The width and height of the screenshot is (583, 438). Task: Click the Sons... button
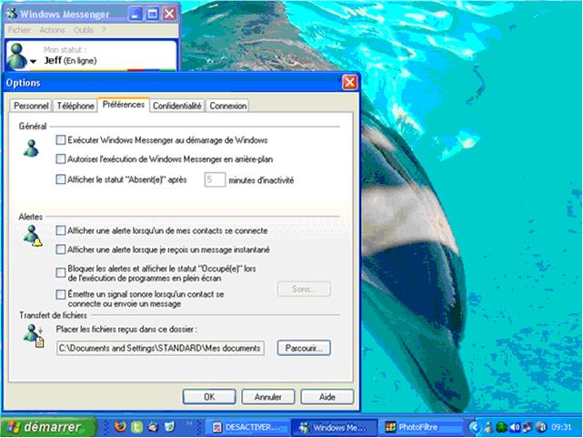[304, 289]
